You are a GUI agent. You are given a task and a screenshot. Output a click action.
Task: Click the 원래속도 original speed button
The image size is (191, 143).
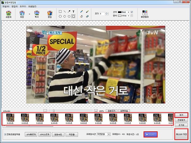58,134
